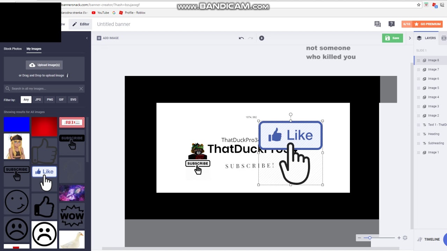
Task: Select Image 8 layer
Action: click(x=430, y=60)
